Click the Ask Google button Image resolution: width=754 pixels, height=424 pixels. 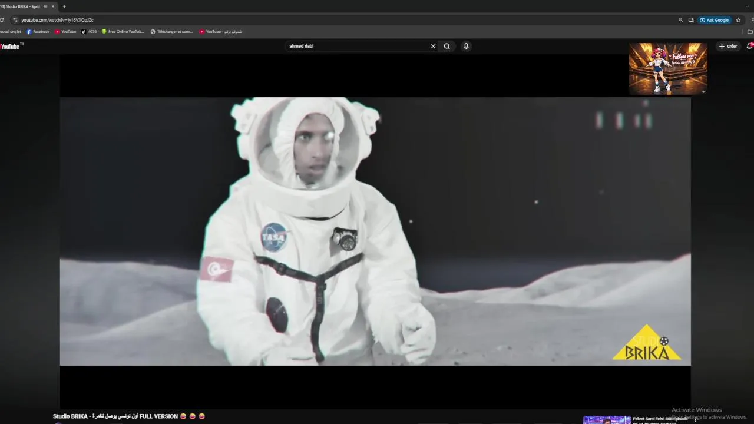(715, 20)
